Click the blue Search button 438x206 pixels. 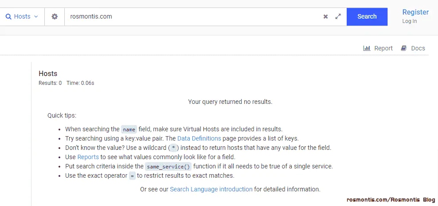[367, 17]
